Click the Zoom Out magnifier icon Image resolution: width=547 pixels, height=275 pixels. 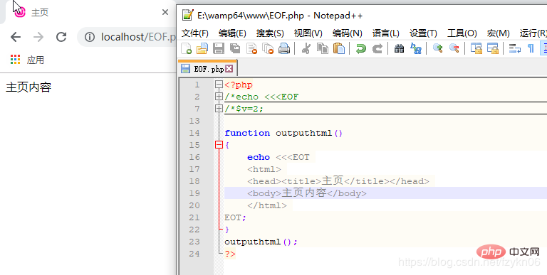[x=454, y=48]
